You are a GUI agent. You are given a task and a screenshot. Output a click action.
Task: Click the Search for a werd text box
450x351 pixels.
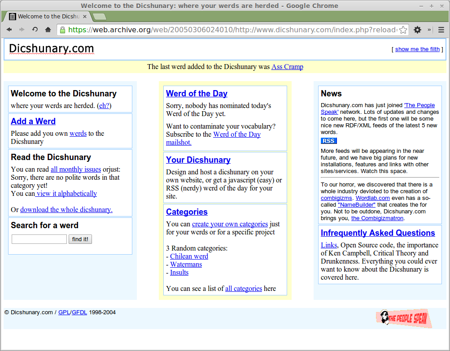point(39,239)
